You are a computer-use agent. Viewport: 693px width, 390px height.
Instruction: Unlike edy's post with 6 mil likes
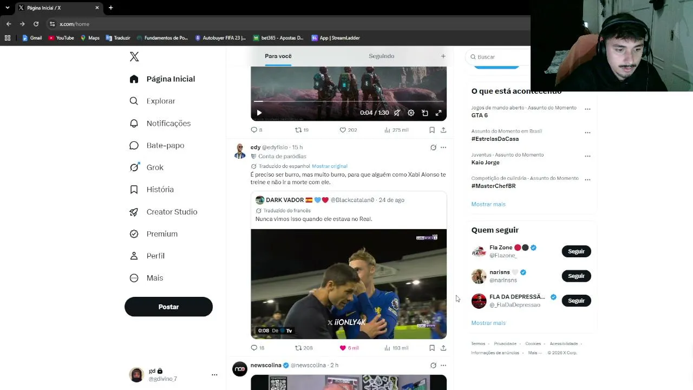[x=349, y=348]
